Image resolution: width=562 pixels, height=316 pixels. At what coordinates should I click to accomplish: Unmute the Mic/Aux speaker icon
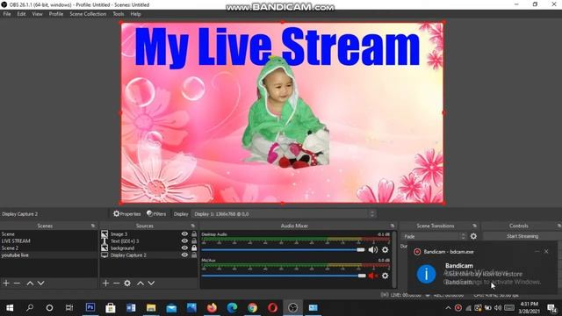pos(372,276)
